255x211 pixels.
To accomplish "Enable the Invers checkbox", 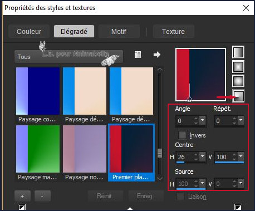I will click(182, 135).
